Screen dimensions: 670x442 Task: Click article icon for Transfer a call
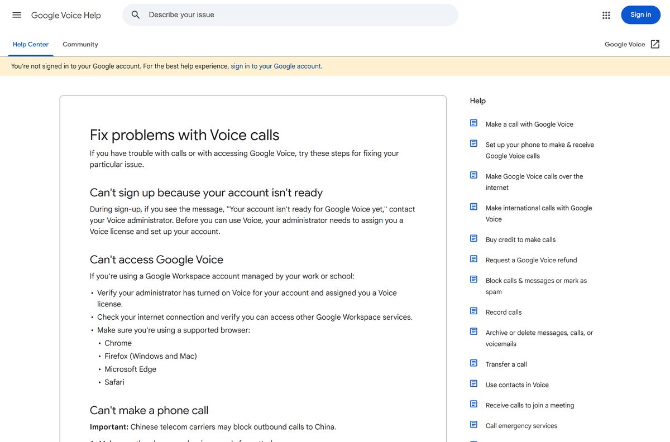coord(473,363)
